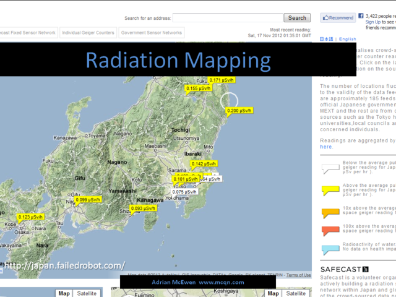Click the orange 10x legend bubble

pyautogui.click(x=330, y=213)
